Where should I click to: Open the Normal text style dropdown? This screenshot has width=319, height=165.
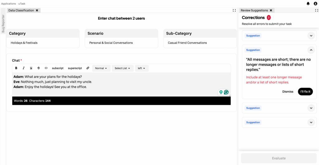tap(101, 68)
